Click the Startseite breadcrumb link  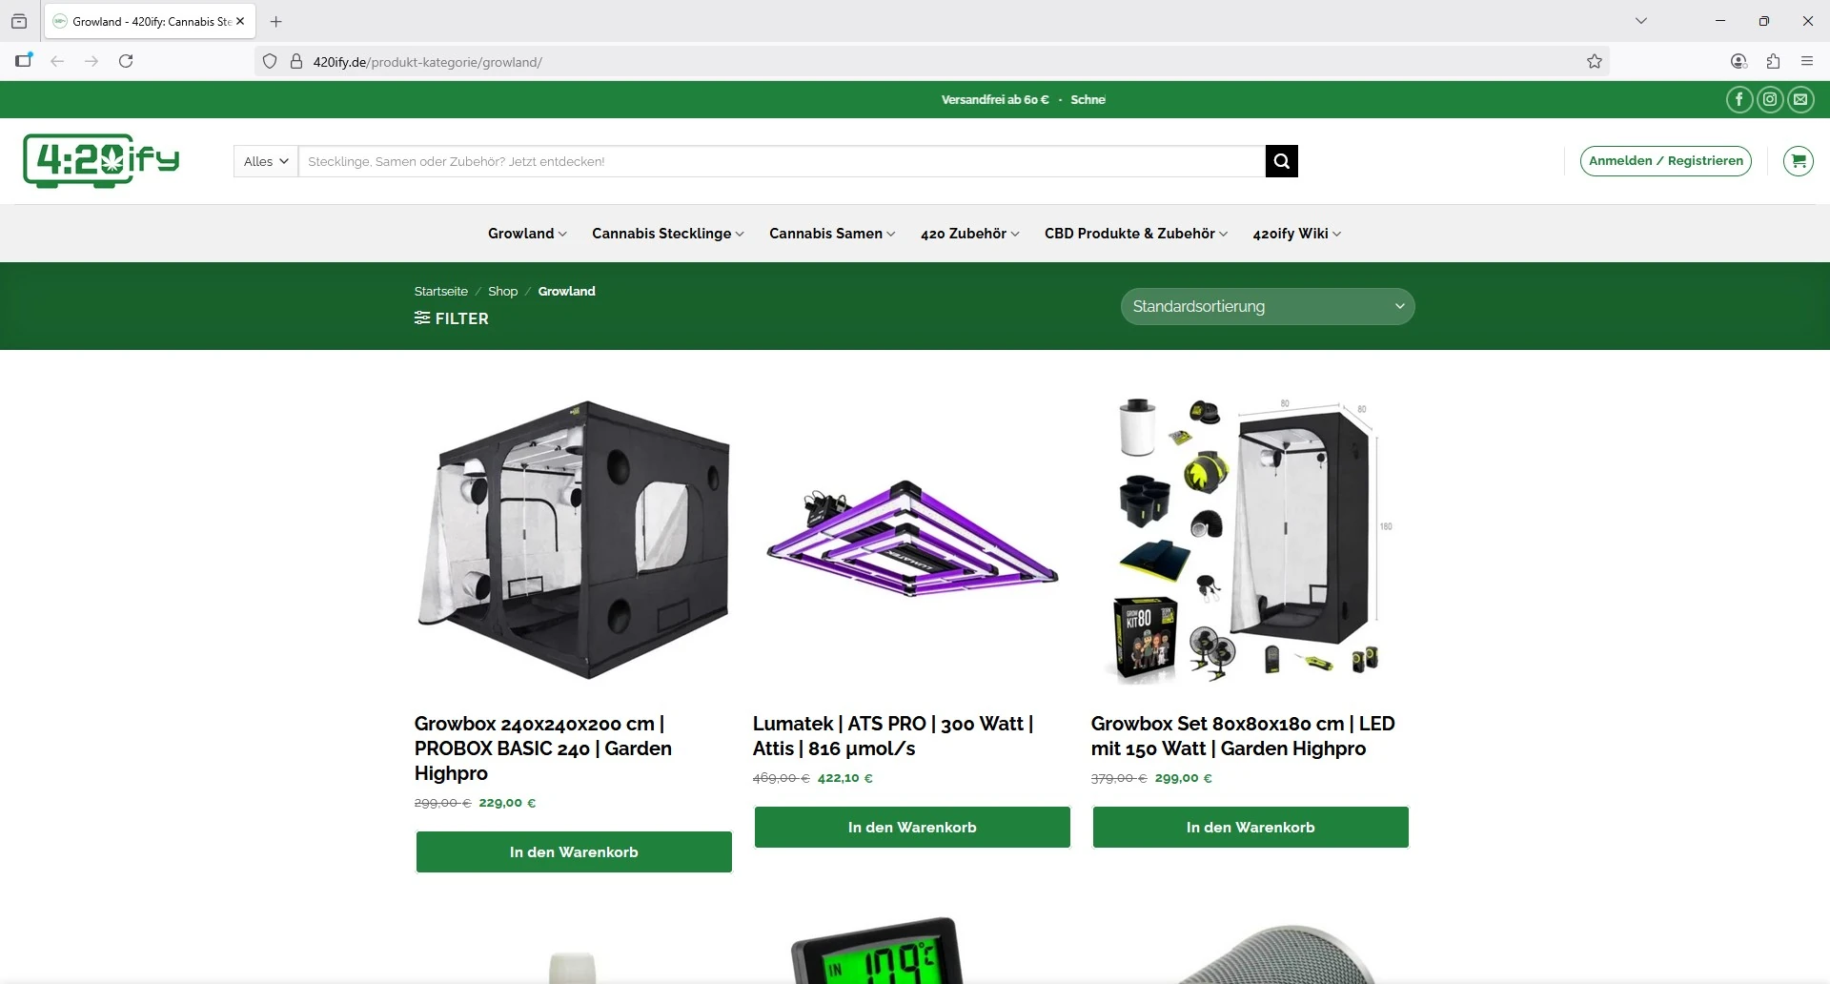tap(440, 291)
